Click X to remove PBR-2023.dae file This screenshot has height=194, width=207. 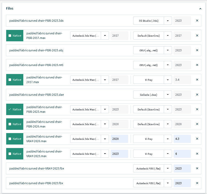pyautogui.click(x=197, y=95)
